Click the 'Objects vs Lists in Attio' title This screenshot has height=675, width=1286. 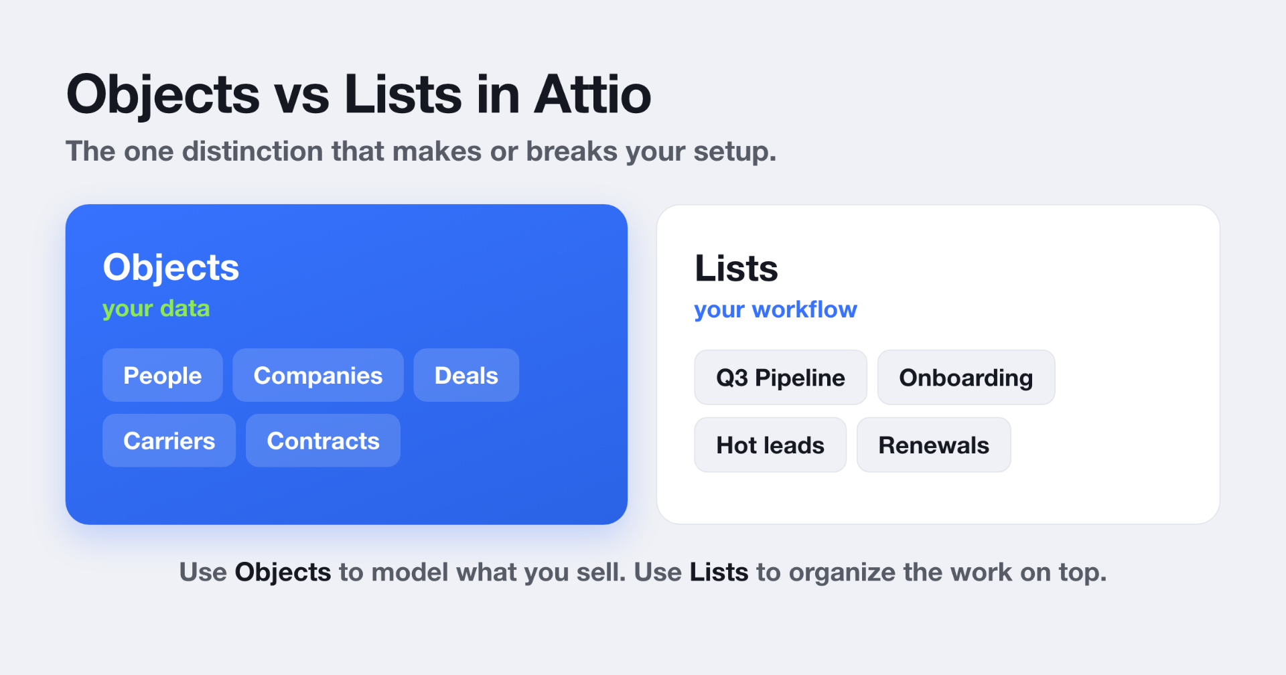[x=358, y=94]
